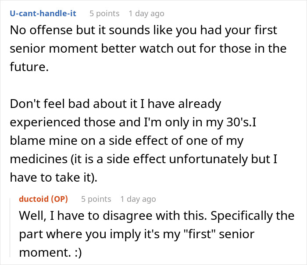Click the reply text starting "Well, I have"
Screen dimensions: 307x265
click(x=157, y=234)
